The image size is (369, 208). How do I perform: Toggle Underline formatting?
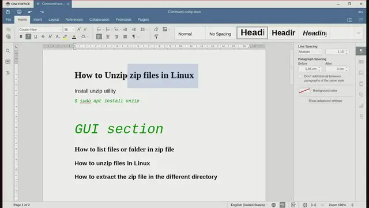[x=36, y=36]
